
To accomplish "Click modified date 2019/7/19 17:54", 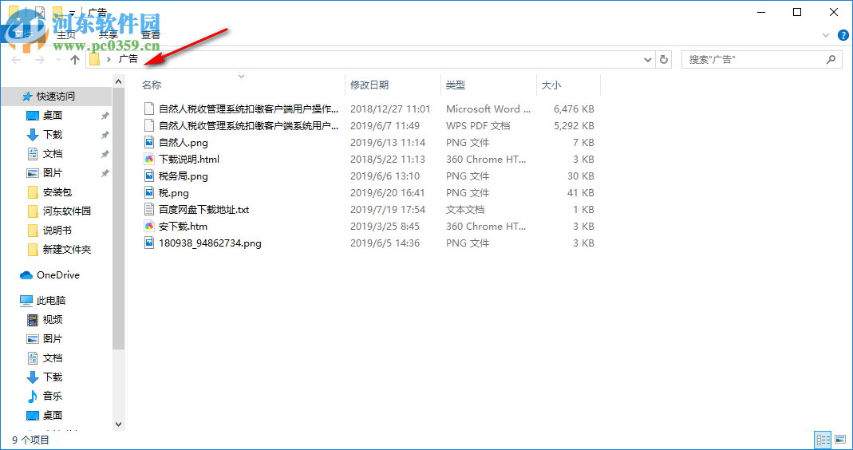I will pos(388,210).
